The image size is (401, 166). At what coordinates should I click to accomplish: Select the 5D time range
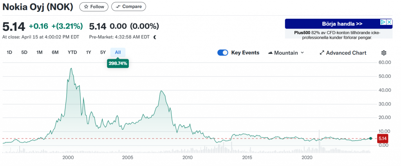[x=24, y=52]
